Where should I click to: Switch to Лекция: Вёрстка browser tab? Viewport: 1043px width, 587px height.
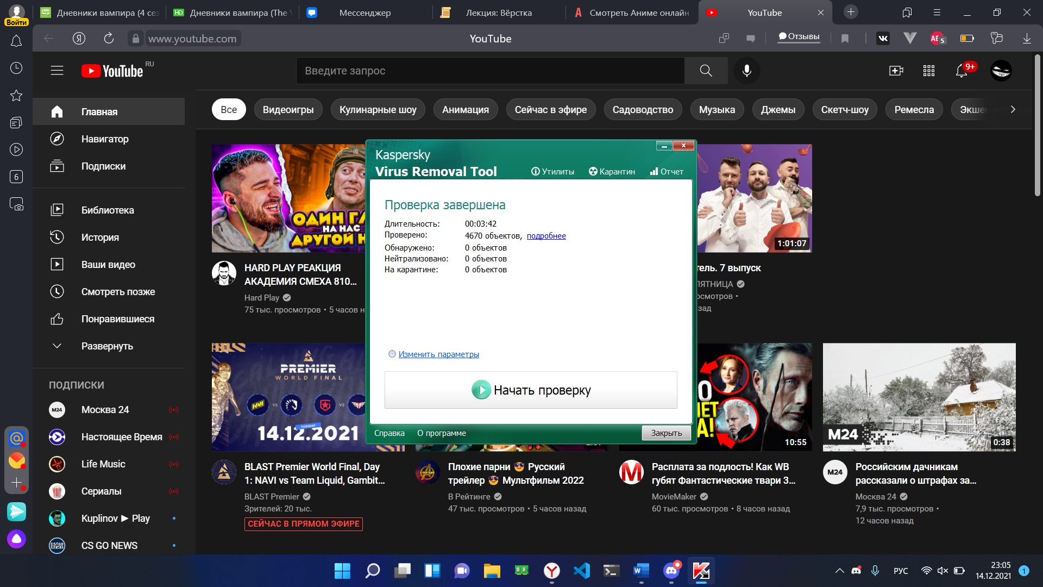499,13
